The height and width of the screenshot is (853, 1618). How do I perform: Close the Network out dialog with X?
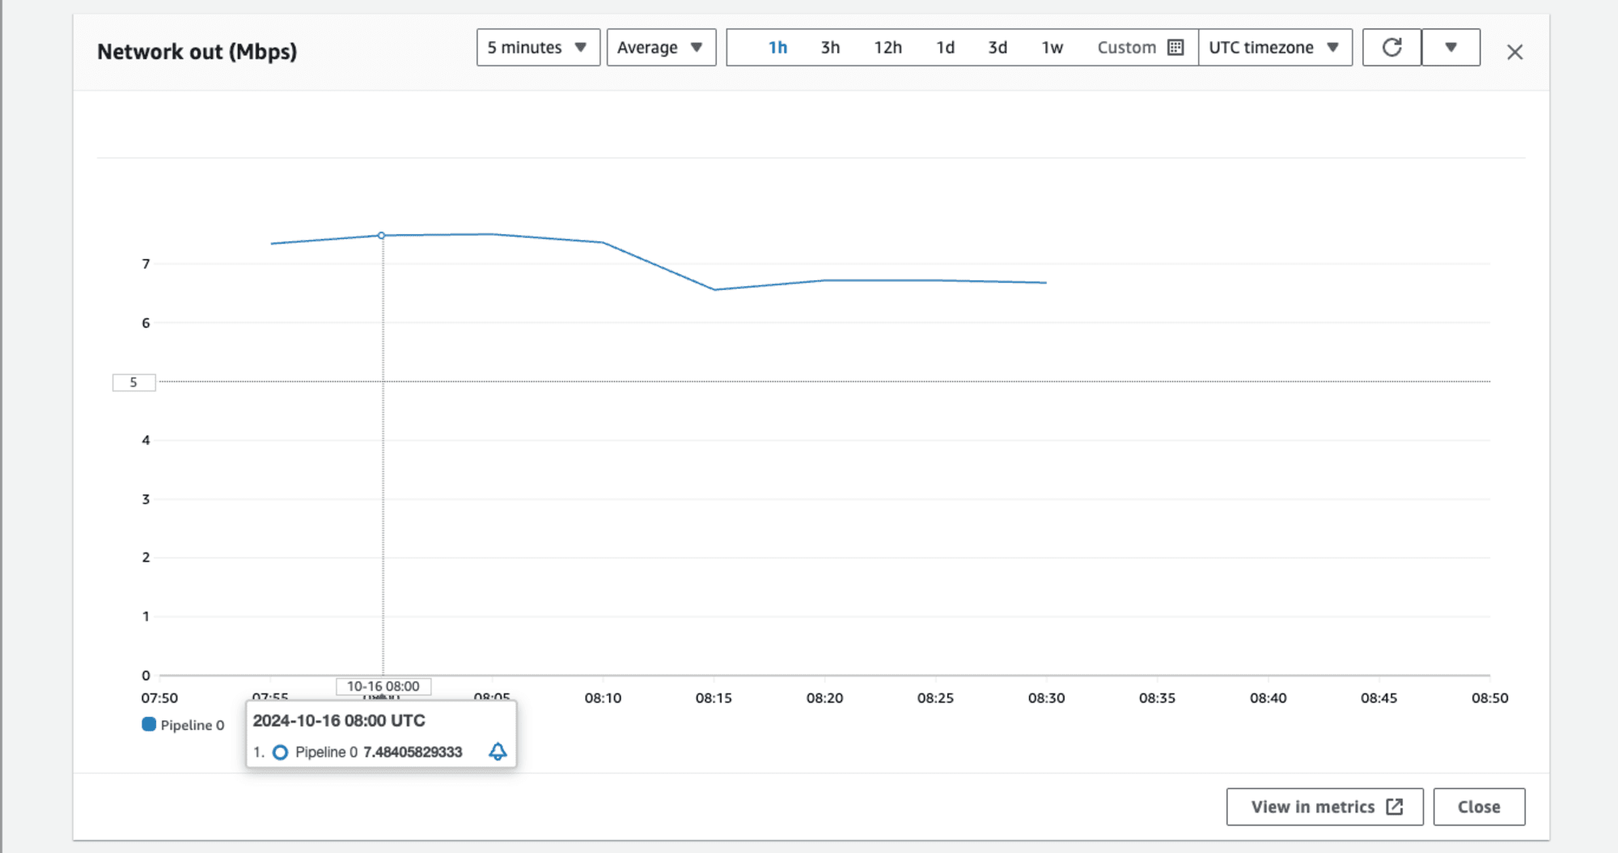(1514, 53)
